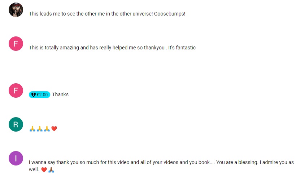Open the green R commenter avatar
This screenshot has height=190, width=305.
[x=16, y=124]
